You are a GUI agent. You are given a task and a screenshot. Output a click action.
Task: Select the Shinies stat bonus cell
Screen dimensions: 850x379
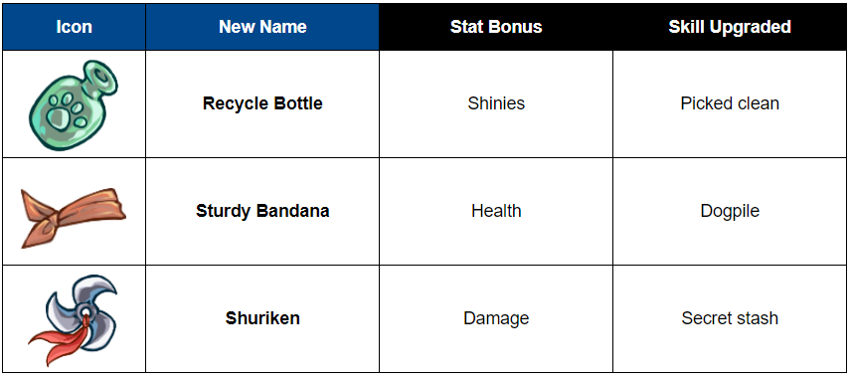click(x=496, y=103)
